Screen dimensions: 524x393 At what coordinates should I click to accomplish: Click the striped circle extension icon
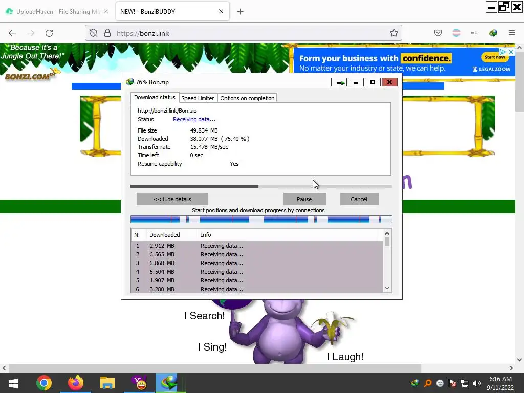pos(456,33)
